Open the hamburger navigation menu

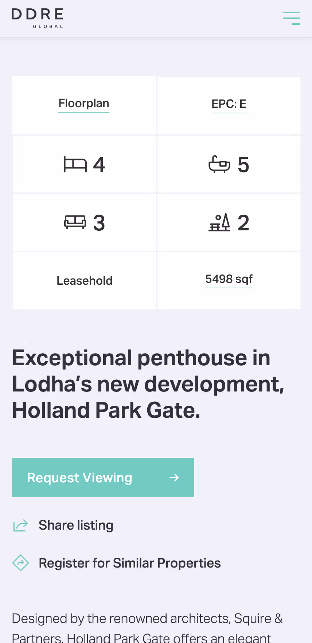292,18
